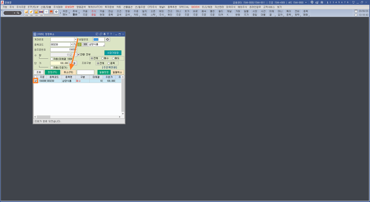Open the ETF/ELW menu
The image size is (370, 202).
(x=33, y=7)
